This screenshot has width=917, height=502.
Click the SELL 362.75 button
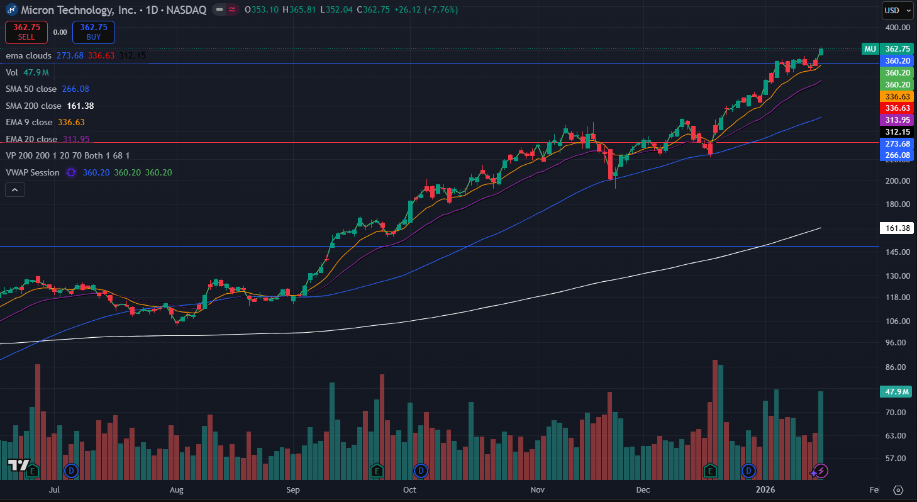tap(26, 31)
